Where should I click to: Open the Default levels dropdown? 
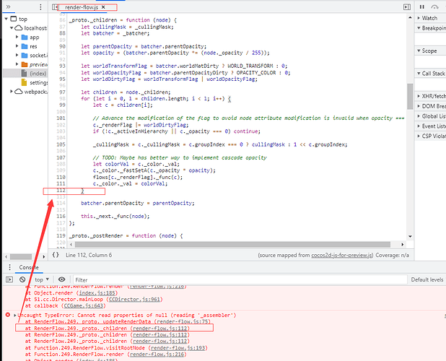point(428,280)
